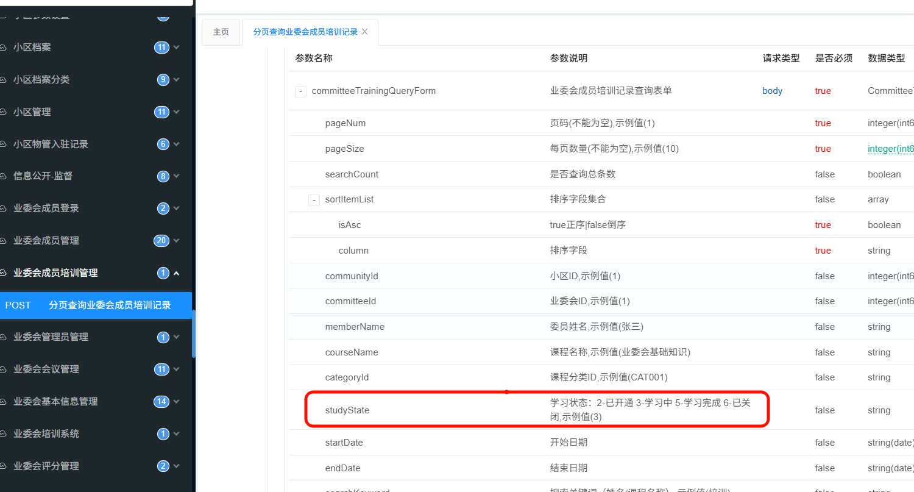Click the cloud icon beside 业委会成员登录
The height and width of the screenshot is (492, 914).
(x=3, y=209)
